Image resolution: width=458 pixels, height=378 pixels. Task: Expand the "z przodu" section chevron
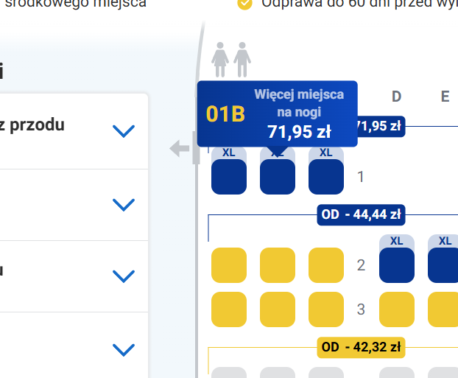pos(124,131)
